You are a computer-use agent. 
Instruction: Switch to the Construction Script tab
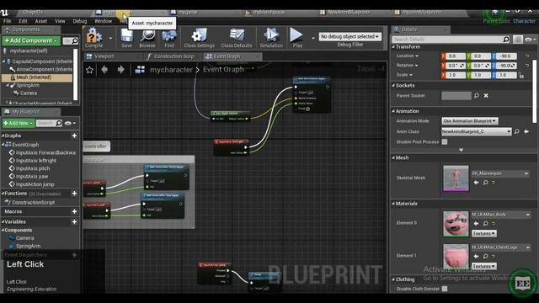click(x=173, y=56)
